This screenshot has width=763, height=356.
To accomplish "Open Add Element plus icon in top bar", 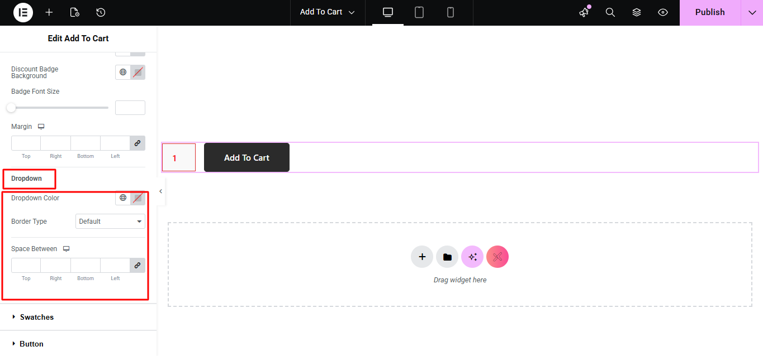I will coord(49,12).
